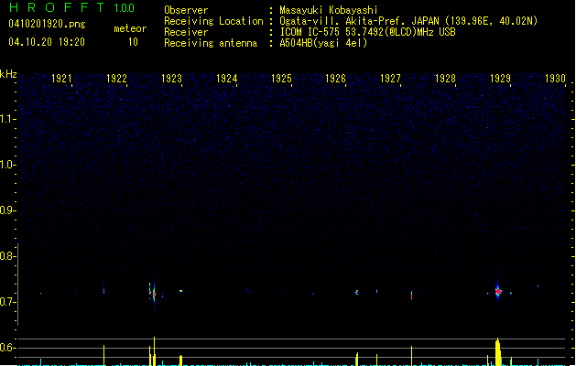Click the date stamp 04.10.20 19:20
The height and width of the screenshot is (366, 576).
[47, 42]
